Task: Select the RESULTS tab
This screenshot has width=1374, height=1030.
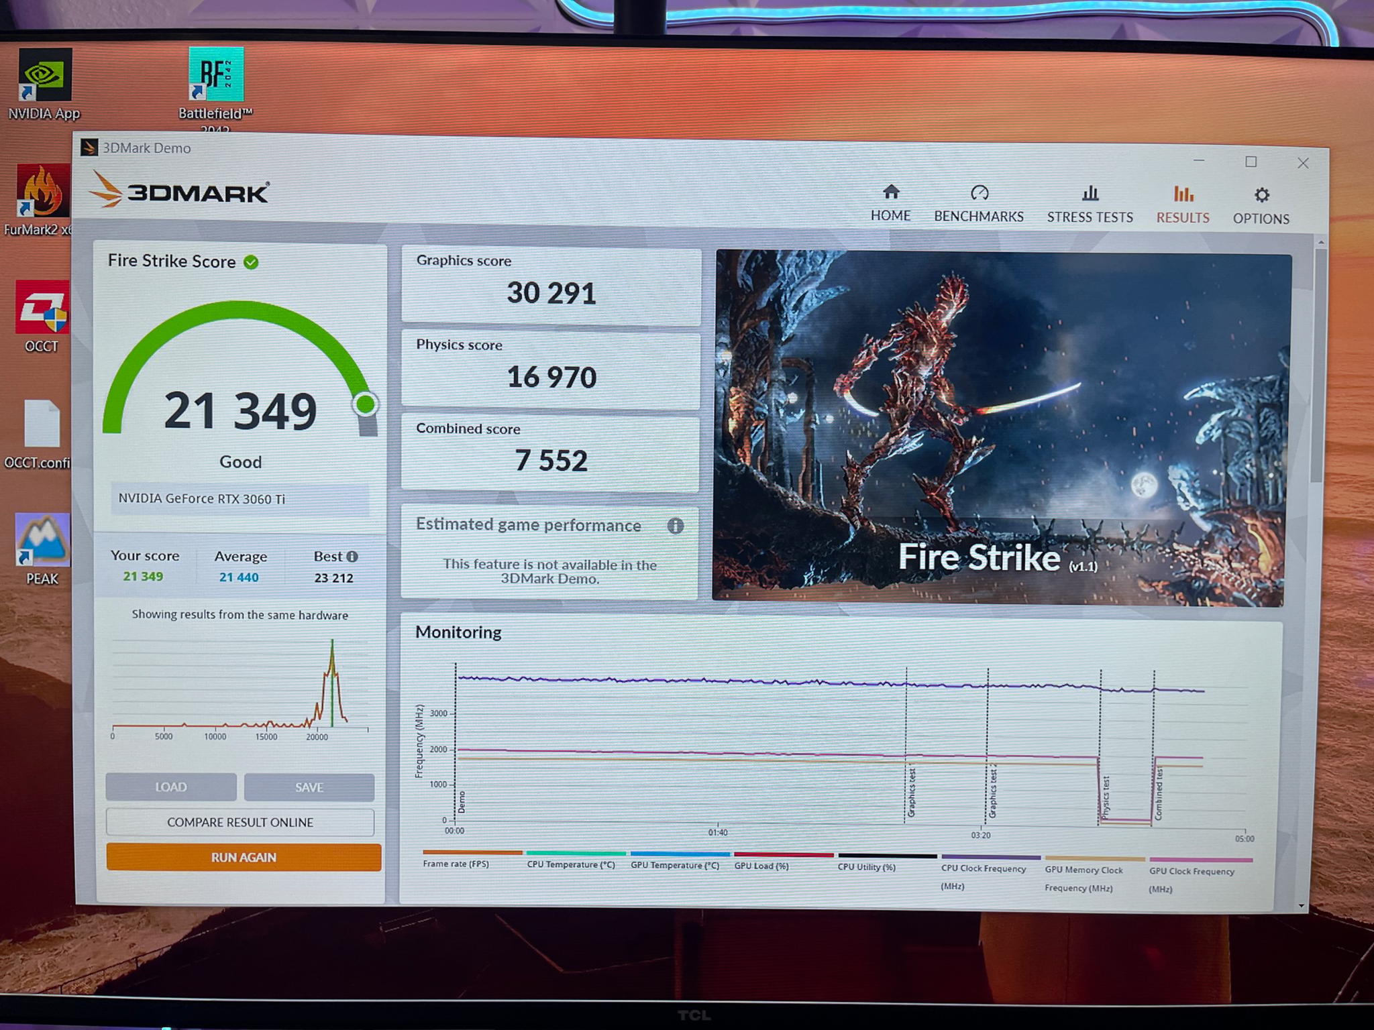Action: (1183, 205)
